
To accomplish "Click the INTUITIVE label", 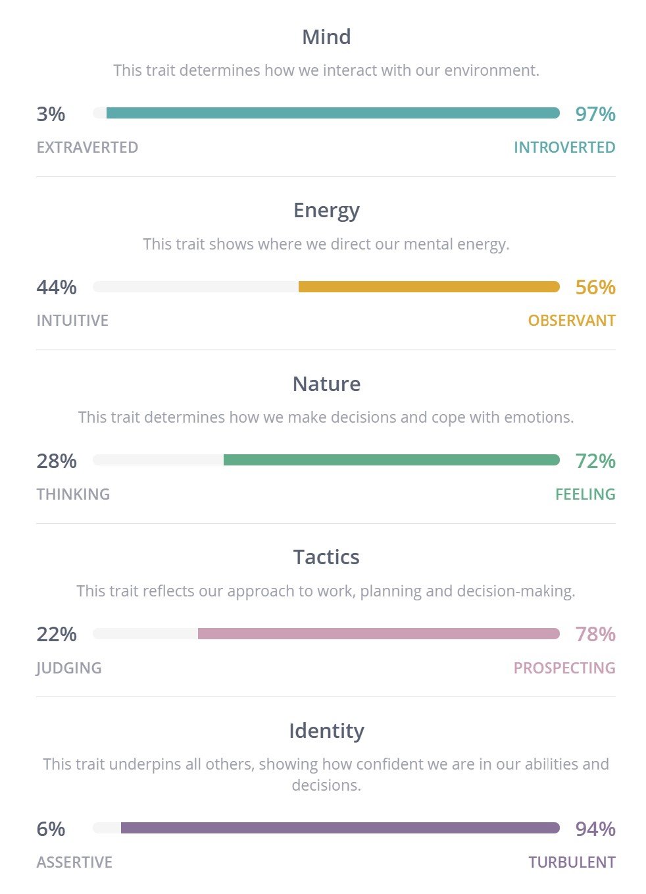I will coord(72,321).
